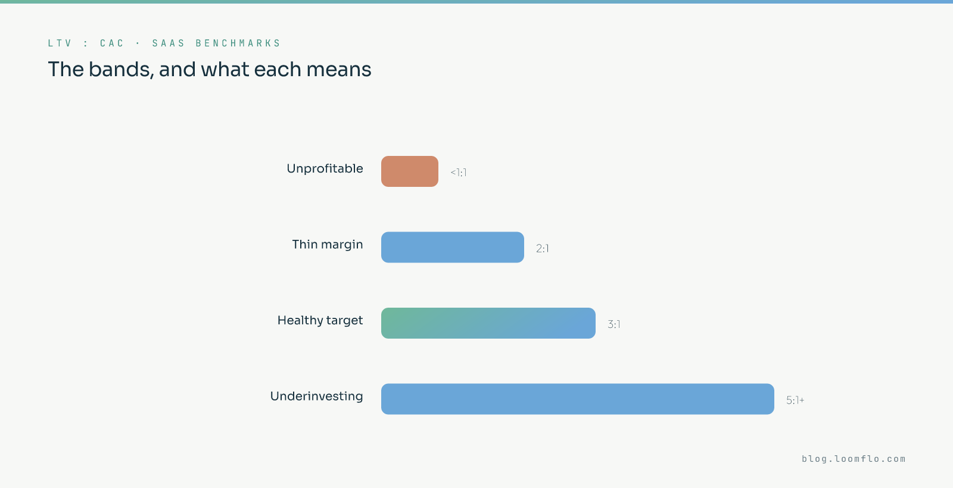The image size is (953, 488).
Task: Click the word 'bands' in the title
Action: pos(121,70)
